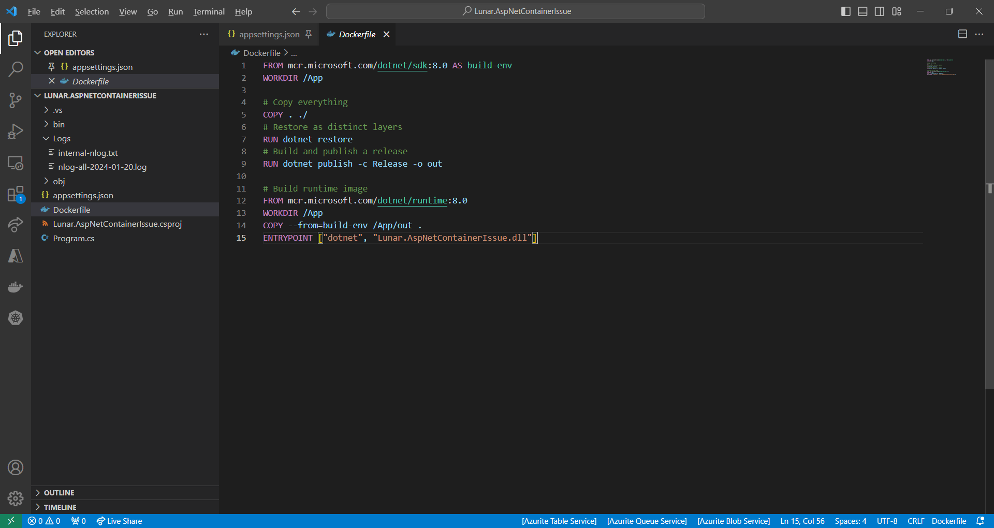The image size is (994, 528).
Task: Change the CRLF line ending setting
Action: 916,521
